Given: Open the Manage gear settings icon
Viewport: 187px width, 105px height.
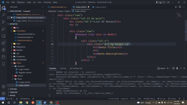Looking at the screenshot, I should pyautogui.click(x=4, y=94).
